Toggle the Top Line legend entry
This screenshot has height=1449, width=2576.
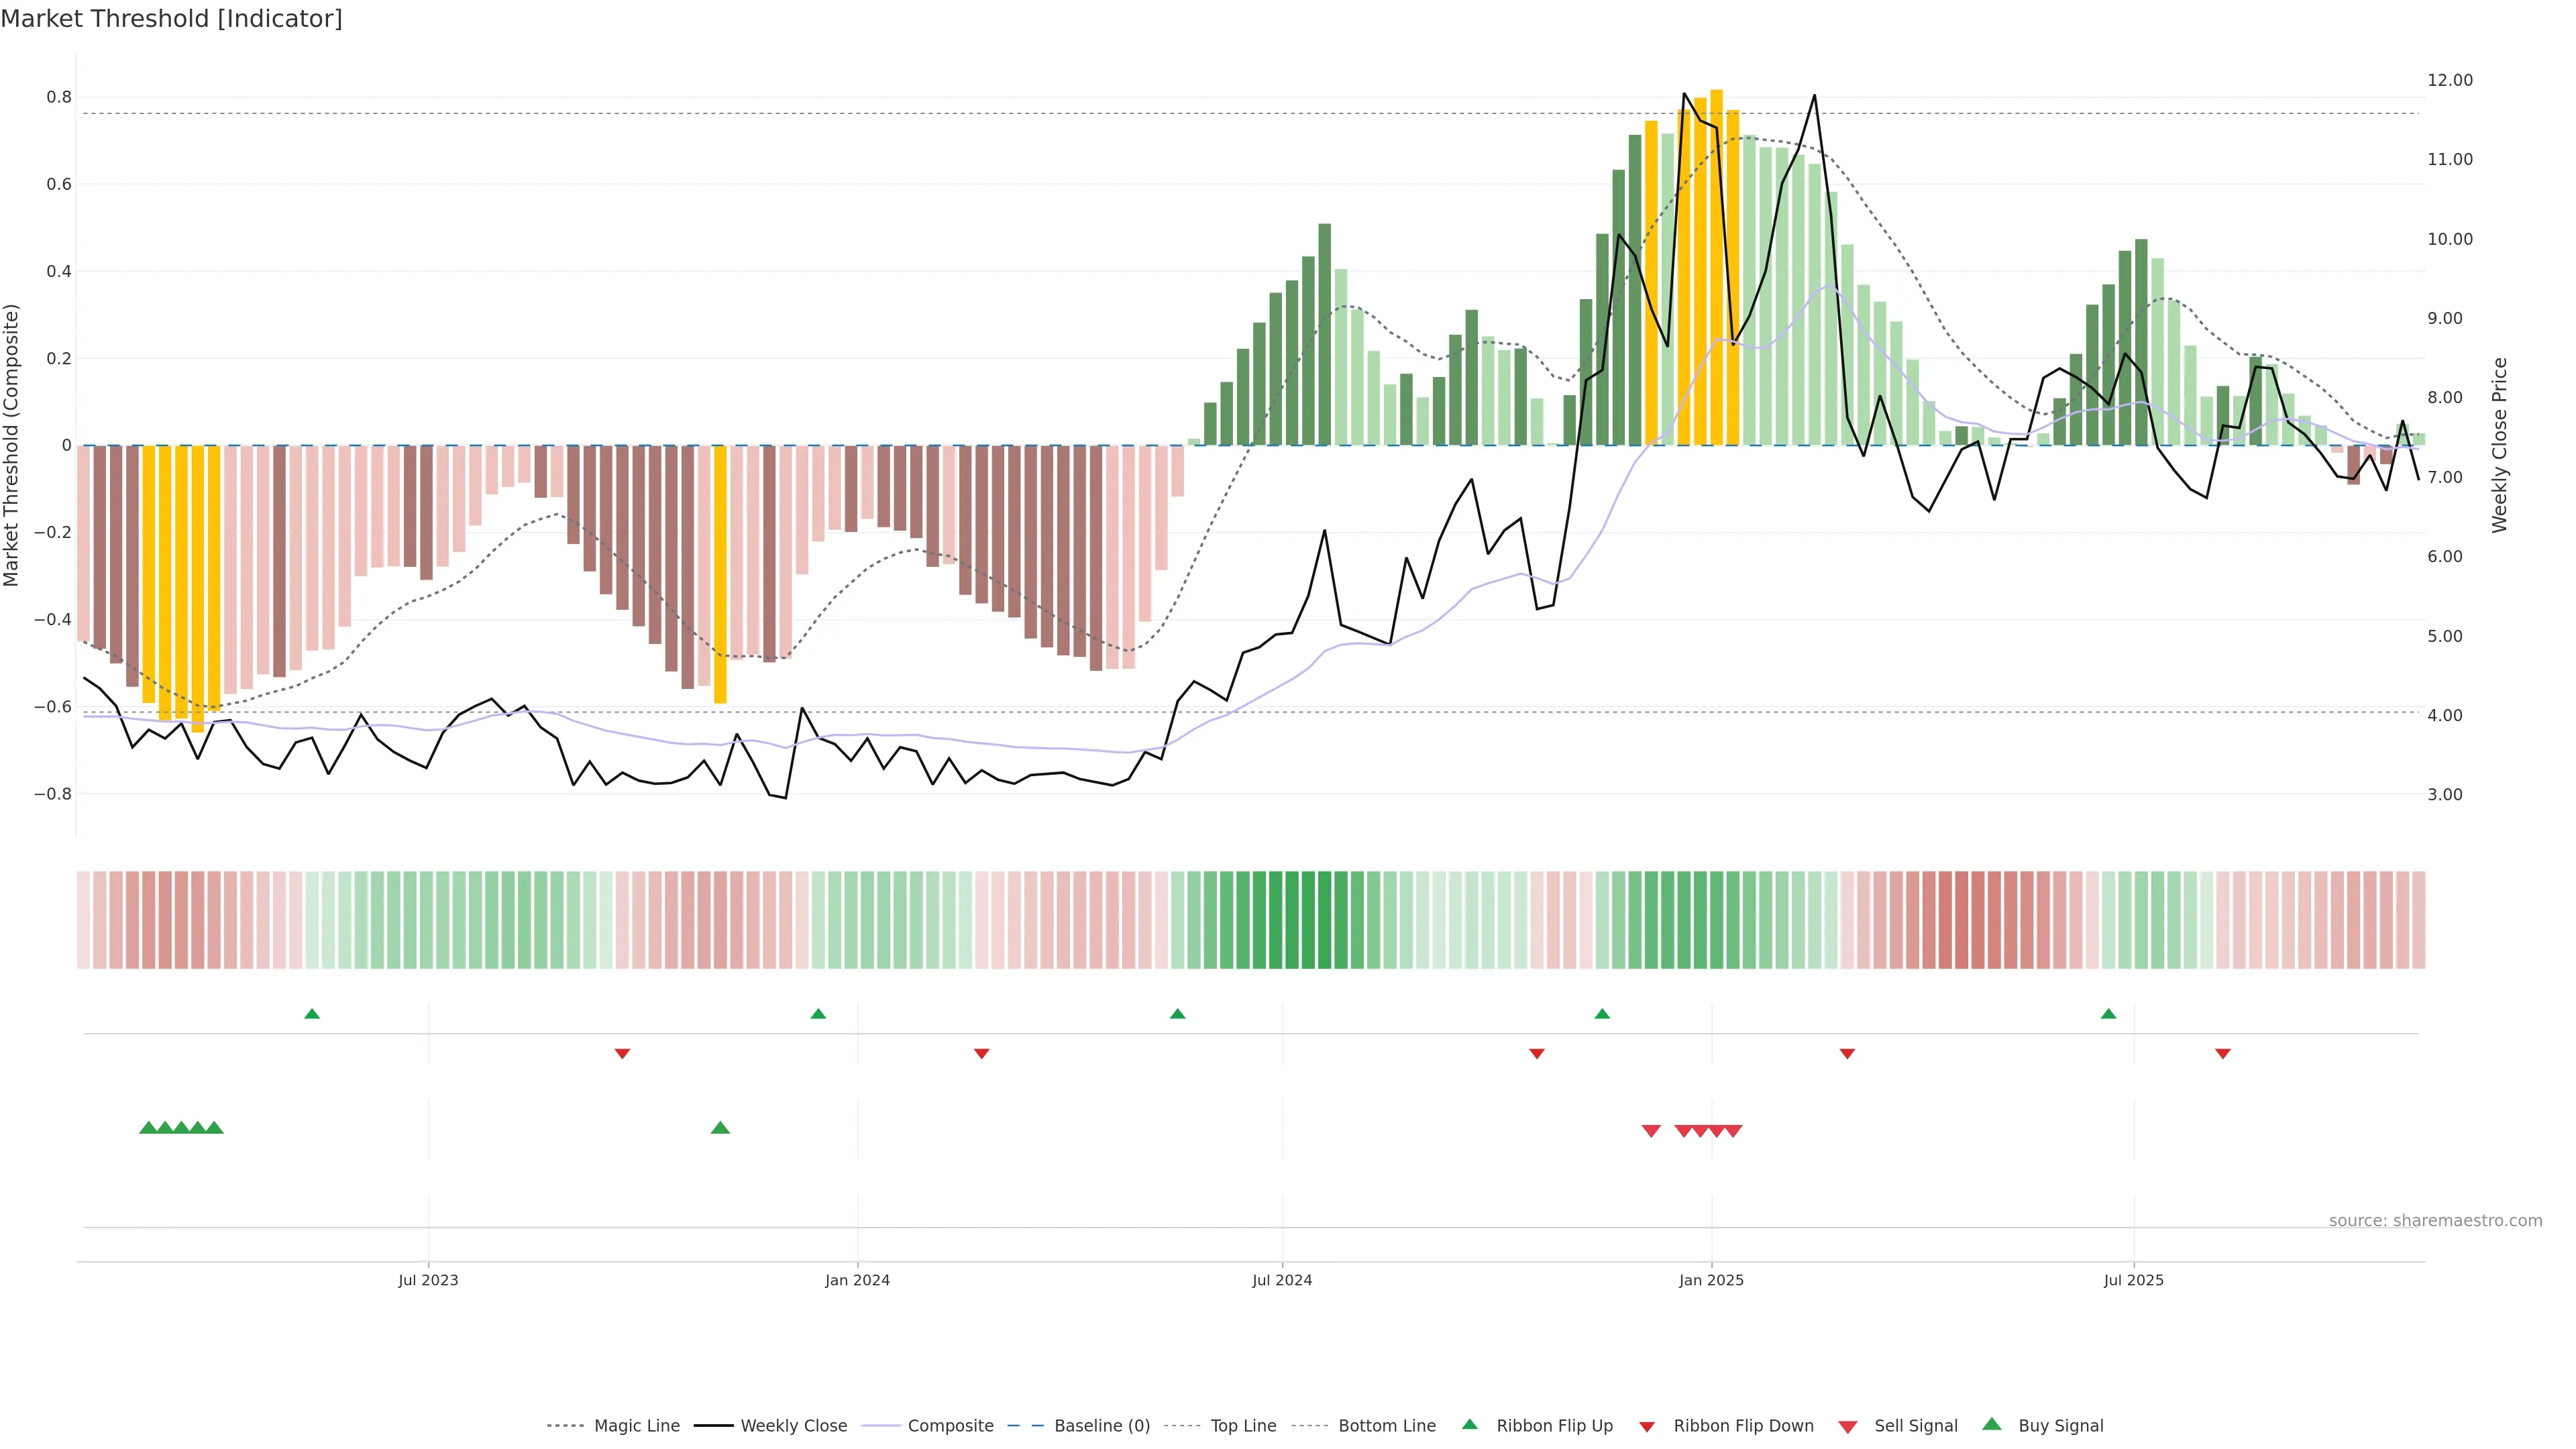click(x=1243, y=1426)
